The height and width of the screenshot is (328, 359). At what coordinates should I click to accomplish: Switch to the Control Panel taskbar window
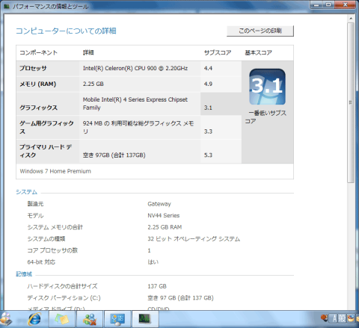[x=117, y=319]
